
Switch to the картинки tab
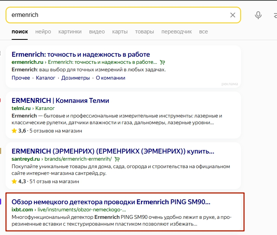point(70,32)
